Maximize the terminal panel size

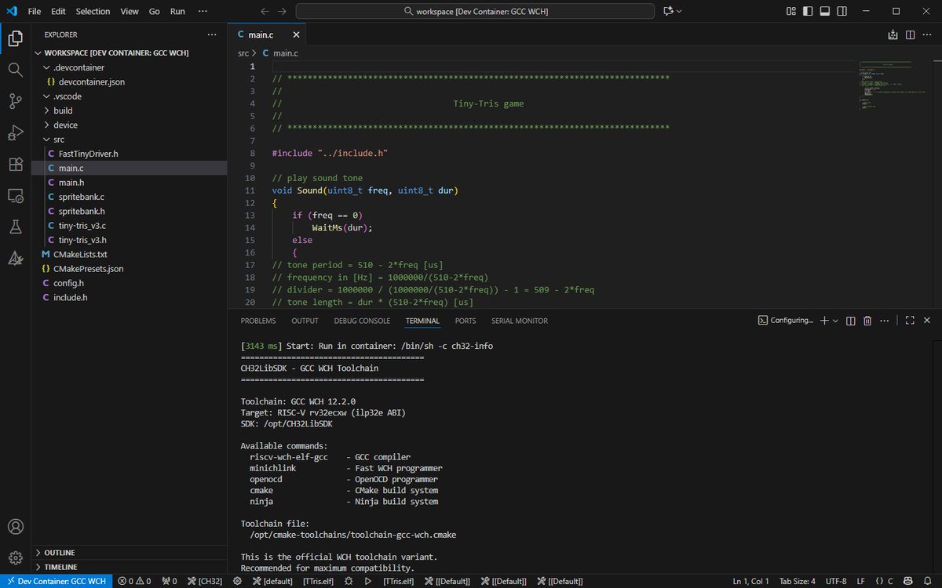[910, 321]
